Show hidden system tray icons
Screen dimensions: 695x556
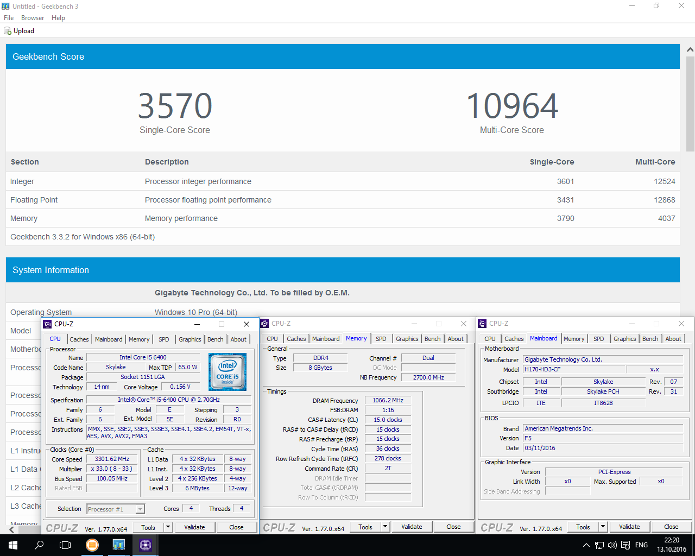[x=586, y=545]
